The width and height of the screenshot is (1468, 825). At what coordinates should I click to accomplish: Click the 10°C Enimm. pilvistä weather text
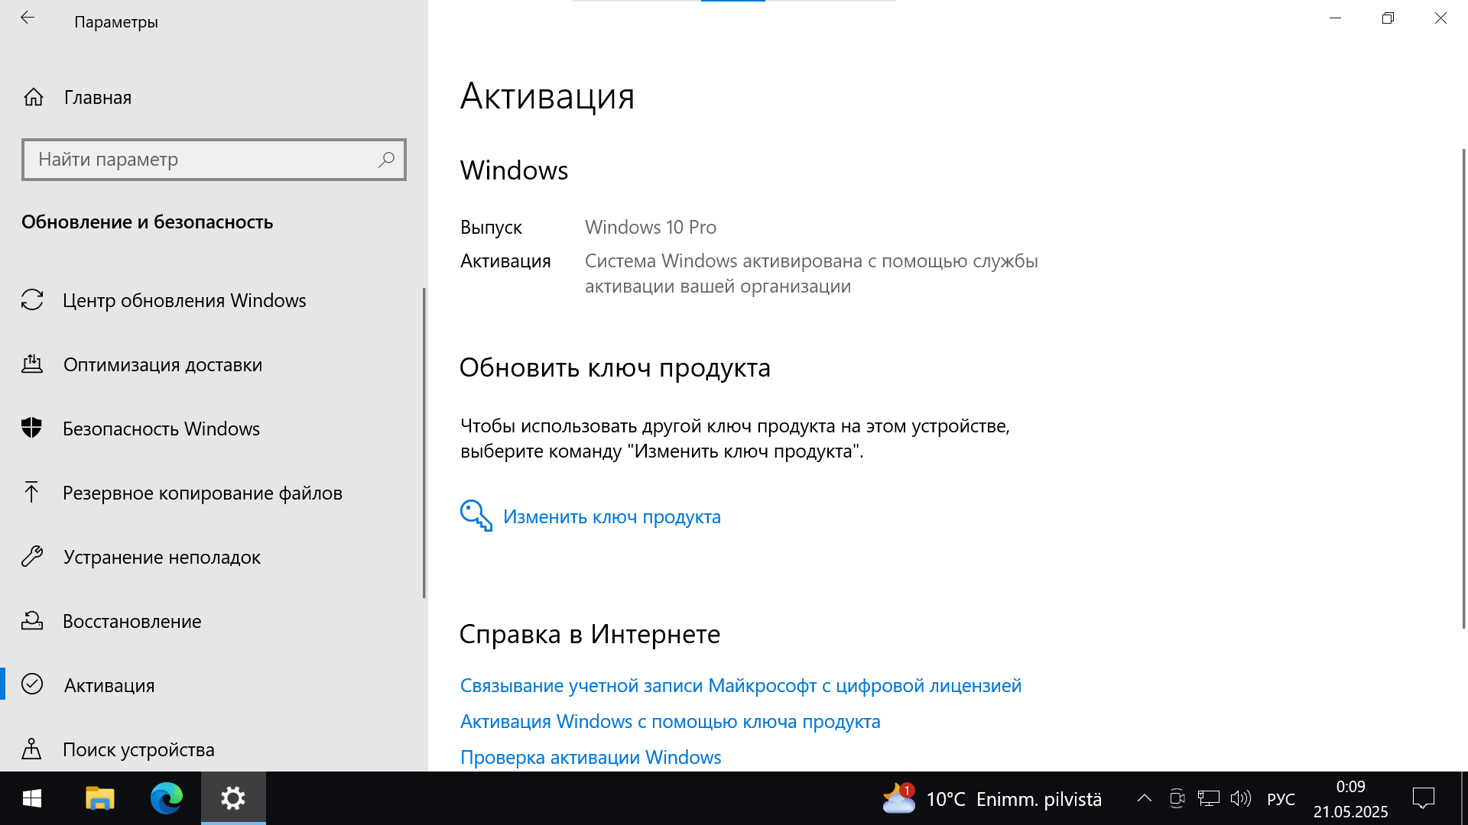click(x=1014, y=799)
